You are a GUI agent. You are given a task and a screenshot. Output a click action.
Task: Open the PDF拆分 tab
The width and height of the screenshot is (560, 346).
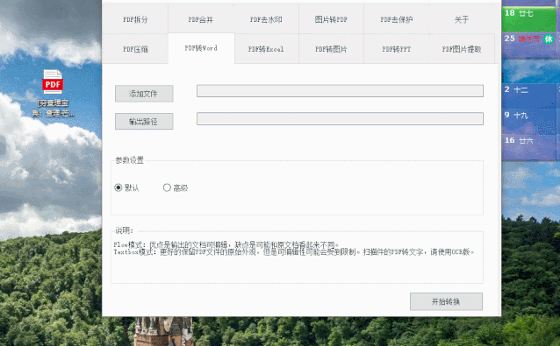click(135, 19)
